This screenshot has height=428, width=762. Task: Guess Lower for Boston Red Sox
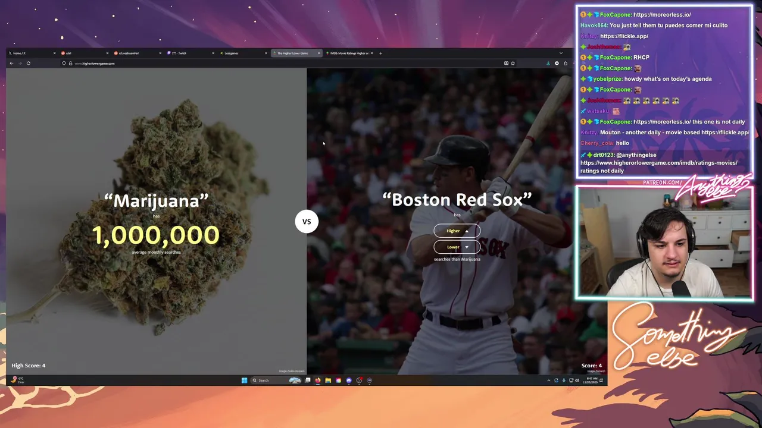(x=457, y=247)
